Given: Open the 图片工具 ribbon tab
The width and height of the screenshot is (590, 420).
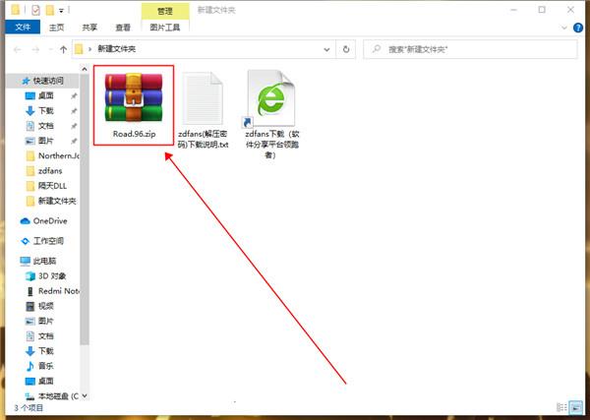Looking at the screenshot, I should pos(165,28).
